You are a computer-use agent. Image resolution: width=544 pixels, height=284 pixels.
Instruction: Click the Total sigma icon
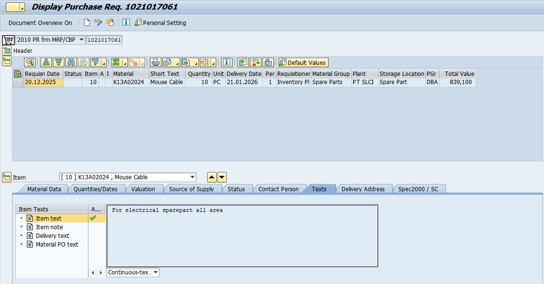116,62
